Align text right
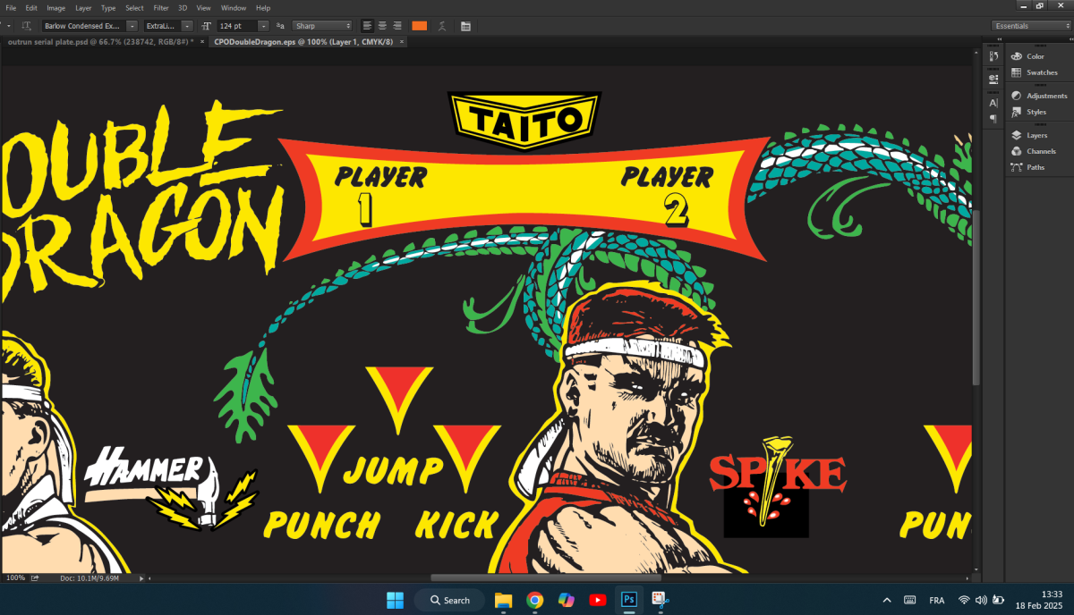Screen dimensions: 1074x615 (x=397, y=26)
